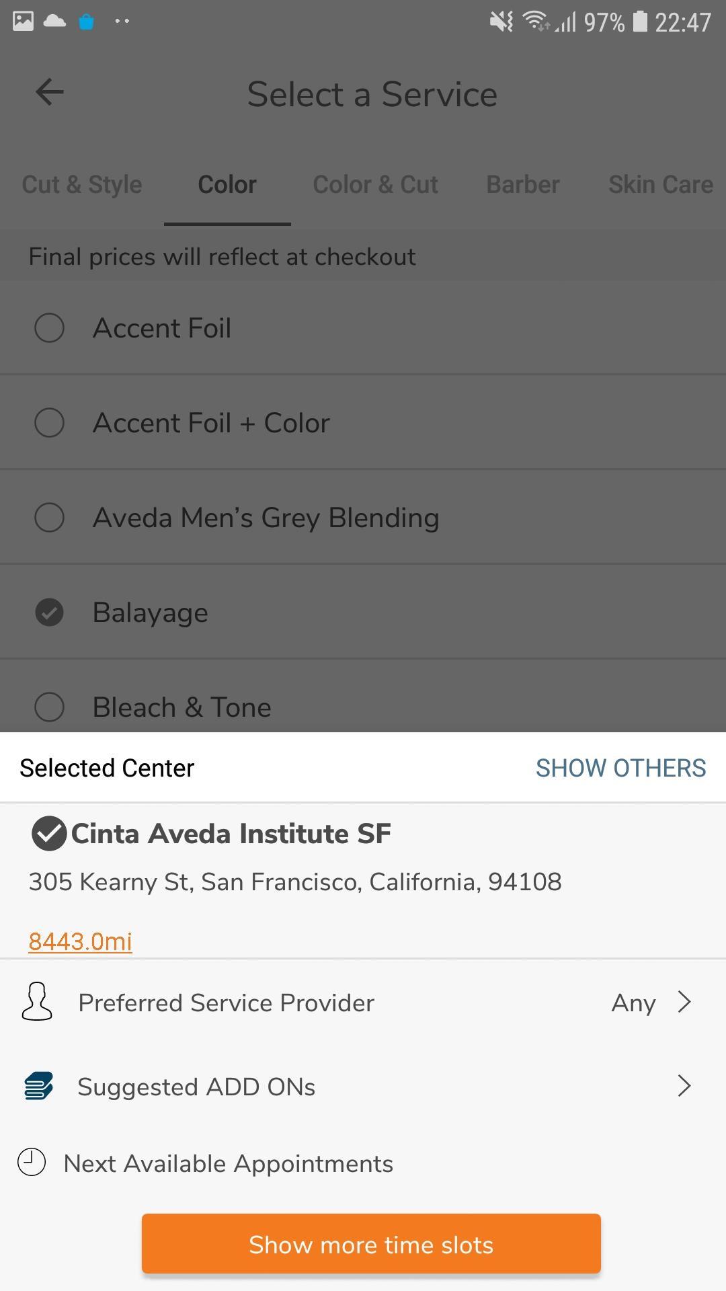Tap the gallery icon in status bar
Screen dimensions: 726x1291
click(24, 22)
